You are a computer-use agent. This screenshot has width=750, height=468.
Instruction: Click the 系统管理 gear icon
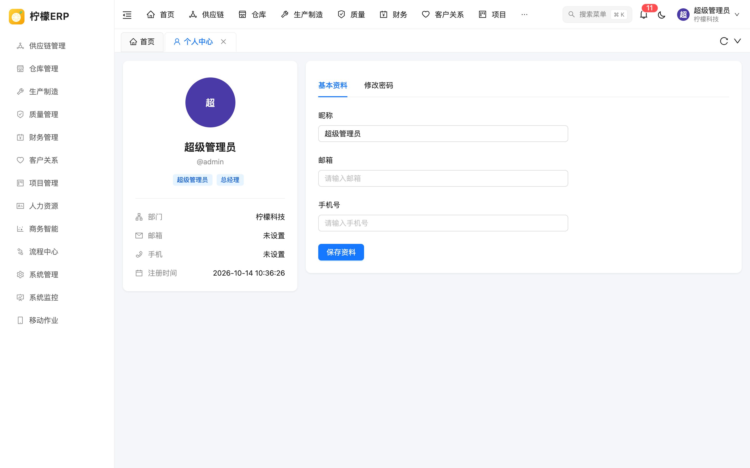20,275
